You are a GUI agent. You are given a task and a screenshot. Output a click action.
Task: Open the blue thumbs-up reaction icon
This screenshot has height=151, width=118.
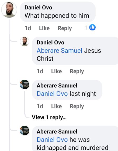click(x=92, y=27)
